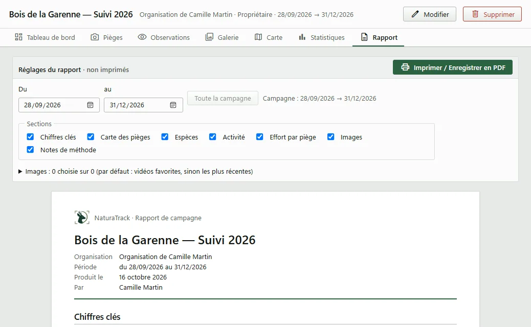
Task: Click the author name Camille Martin
Action: tap(141, 288)
